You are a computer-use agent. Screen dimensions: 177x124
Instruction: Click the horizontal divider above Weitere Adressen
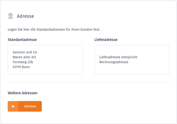pyautogui.click(x=88, y=83)
